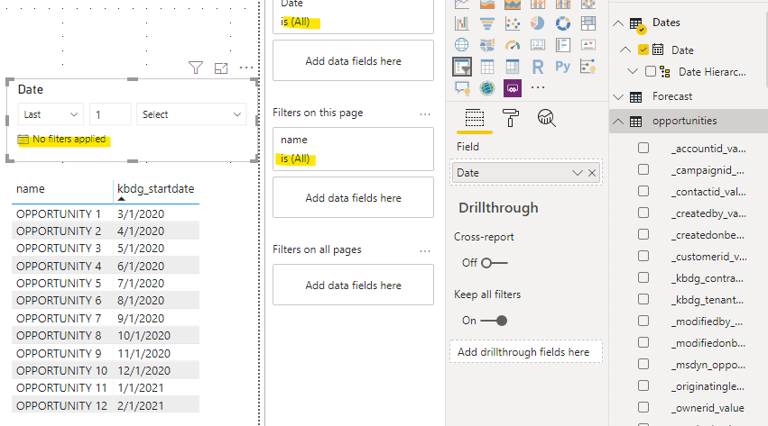The height and width of the screenshot is (426, 768).
Task: Open the Date field well chevron menu
Action: click(x=578, y=173)
